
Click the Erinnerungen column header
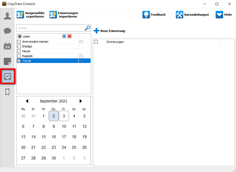tap(115, 42)
